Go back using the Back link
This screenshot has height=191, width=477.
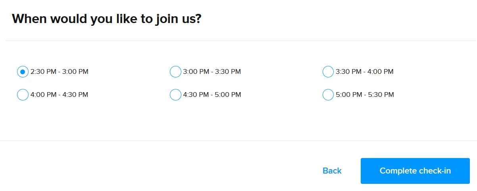[332, 171]
